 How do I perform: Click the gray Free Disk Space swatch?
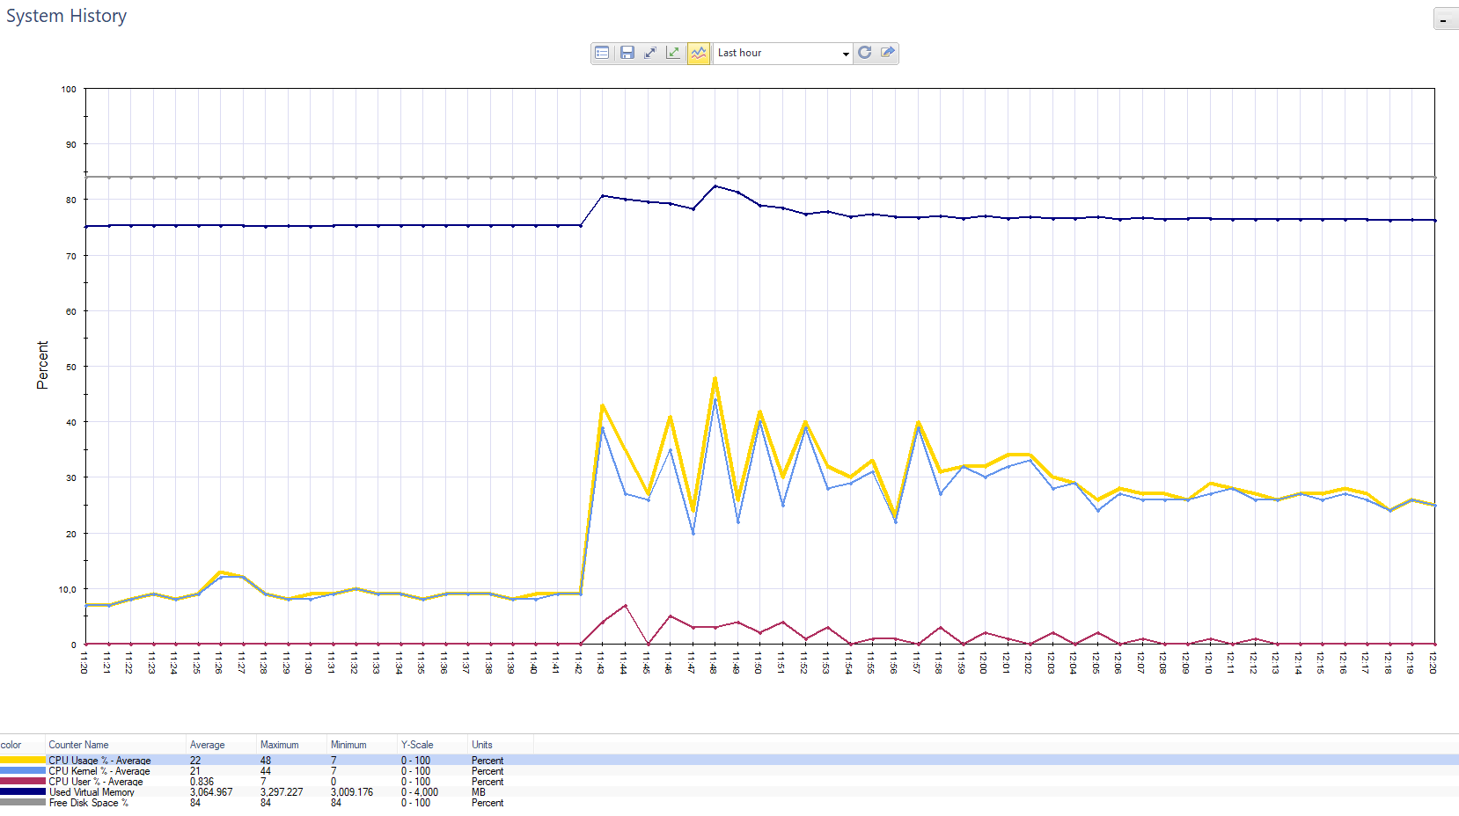[23, 802]
